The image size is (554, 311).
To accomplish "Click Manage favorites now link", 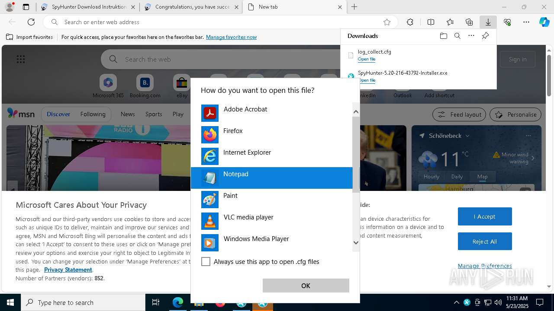I will pos(231,37).
